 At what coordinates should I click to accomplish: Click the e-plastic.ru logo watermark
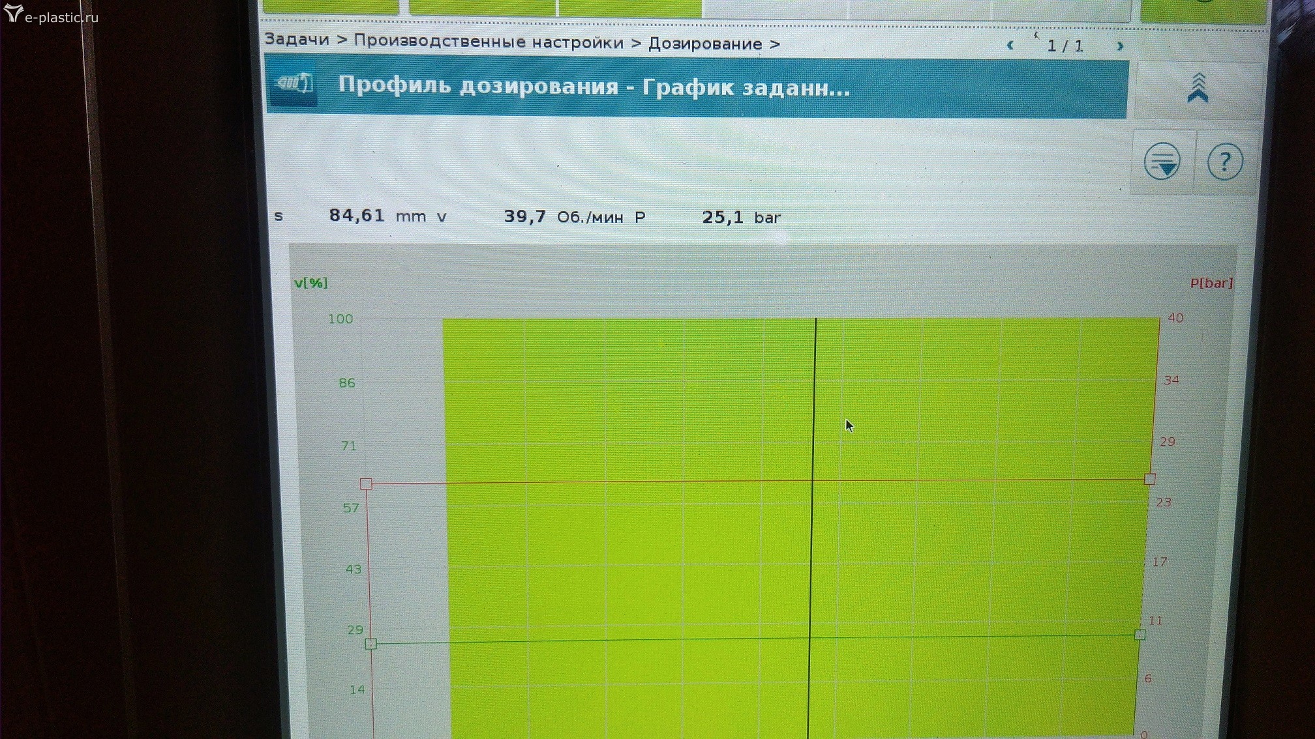[51, 16]
